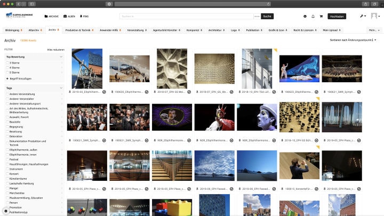Click the browser address bar
This screenshot has height=216, width=384.
[193, 4]
